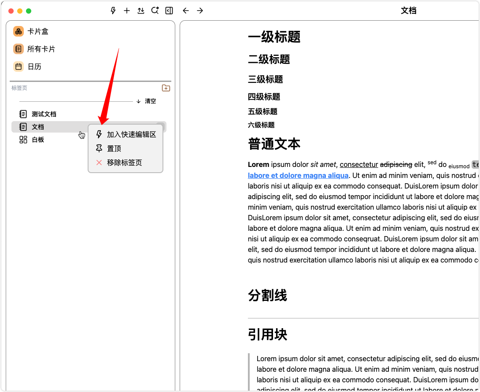Minimize the window with yellow button
The image size is (480, 392).
[x=20, y=11]
